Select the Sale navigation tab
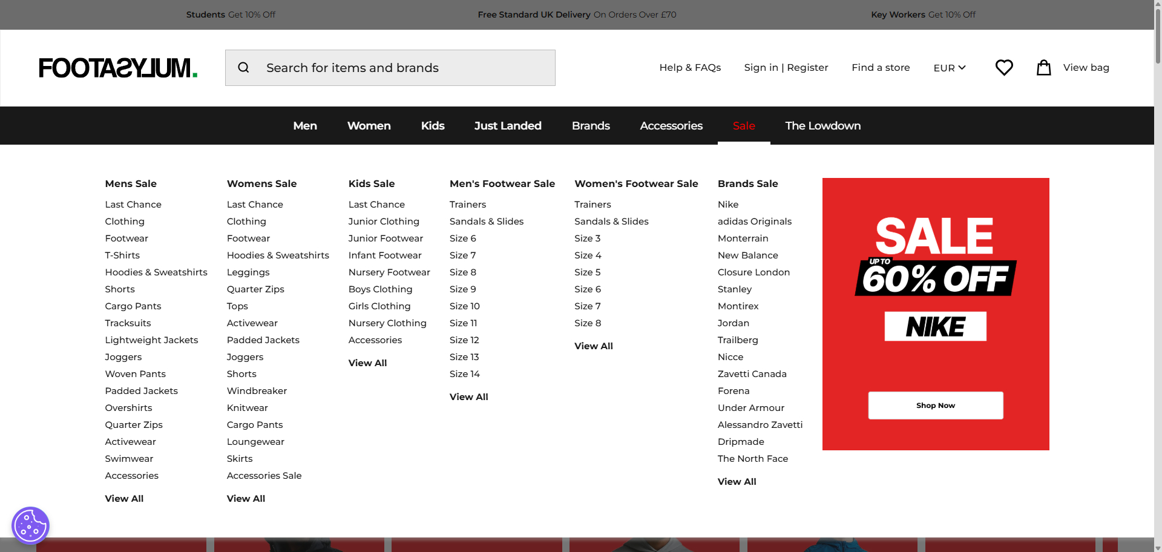The image size is (1162, 552). point(744,126)
